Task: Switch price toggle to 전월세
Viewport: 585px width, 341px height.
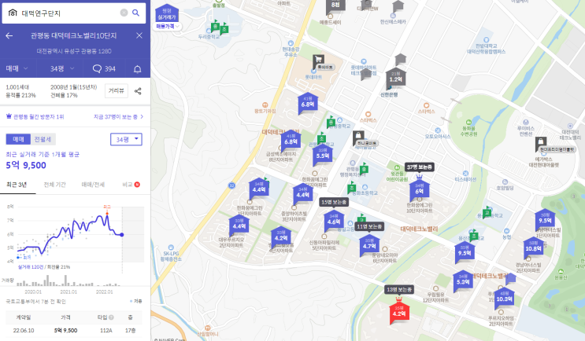Action: [43, 139]
